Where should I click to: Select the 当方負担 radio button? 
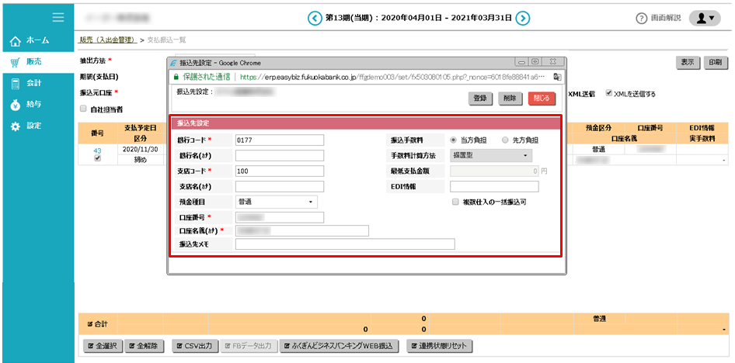454,140
